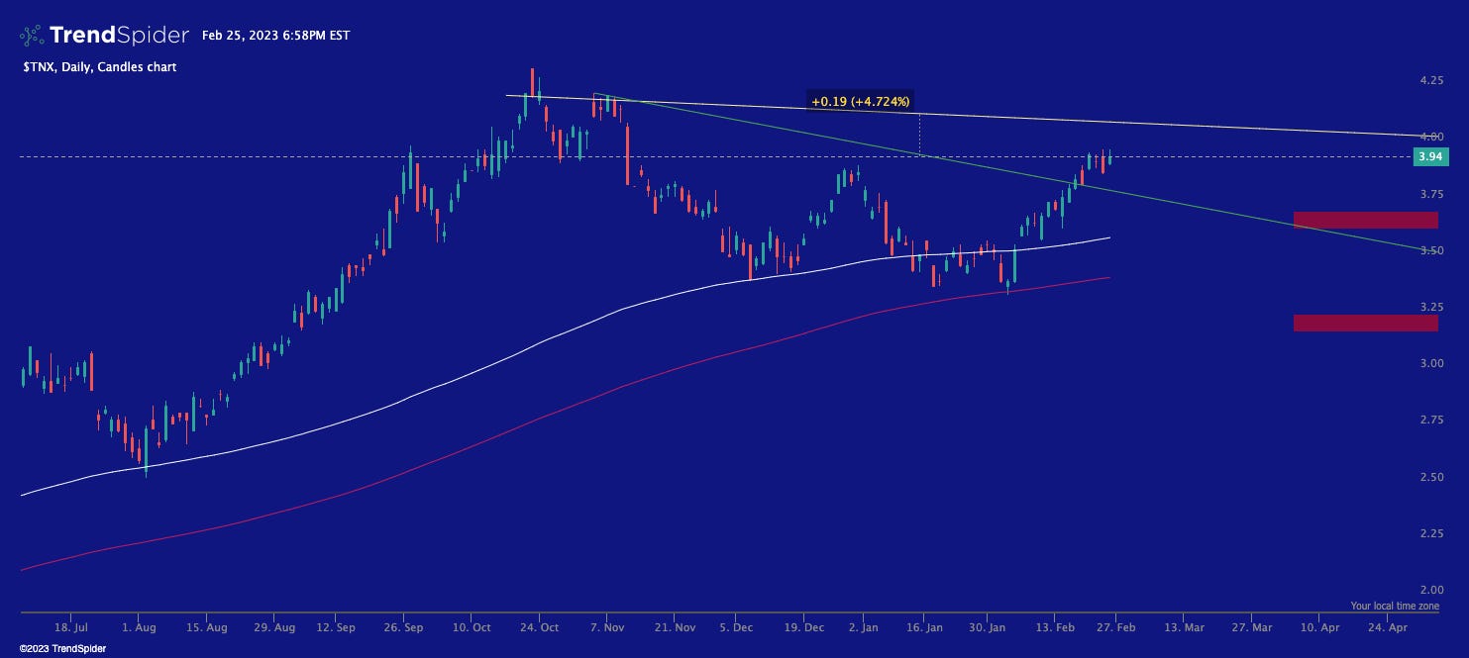Select the lower red price zone rectangle
This screenshot has height=658, width=1469.
[x=1366, y=323]
